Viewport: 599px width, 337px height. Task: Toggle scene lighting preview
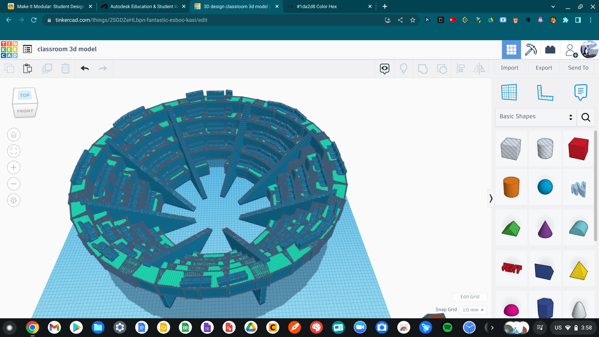(x=404, y=68)
